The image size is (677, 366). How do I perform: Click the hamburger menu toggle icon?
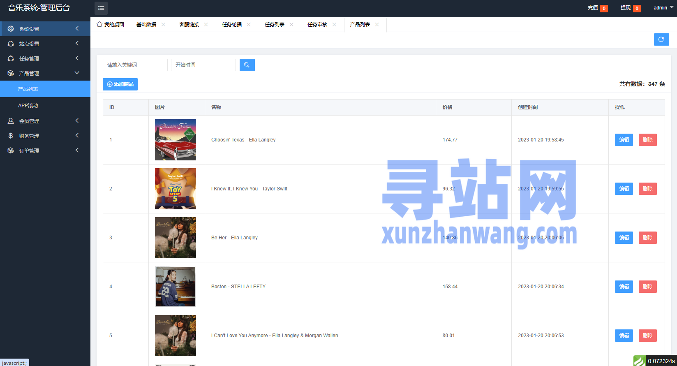coord(101,8)
